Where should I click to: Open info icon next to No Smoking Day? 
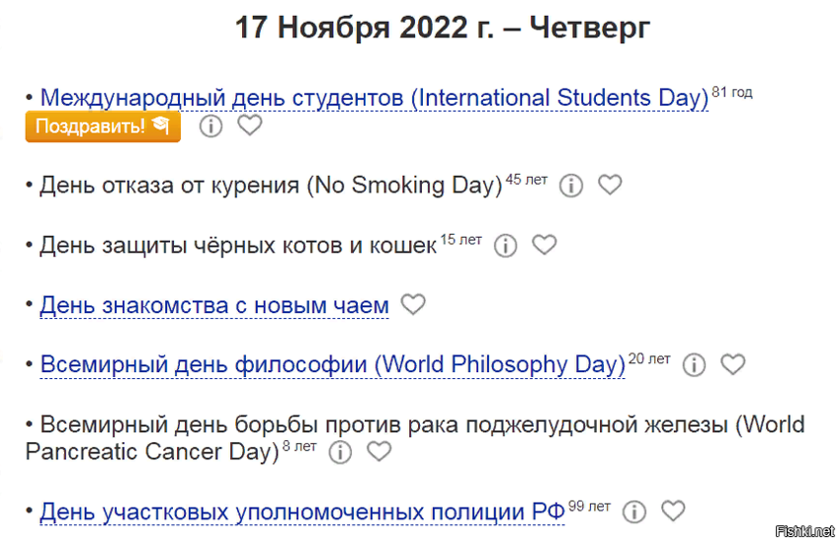(x=571, y=186)
